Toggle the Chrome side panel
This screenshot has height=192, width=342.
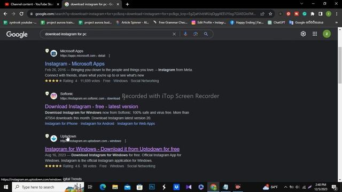coord(321,14)
